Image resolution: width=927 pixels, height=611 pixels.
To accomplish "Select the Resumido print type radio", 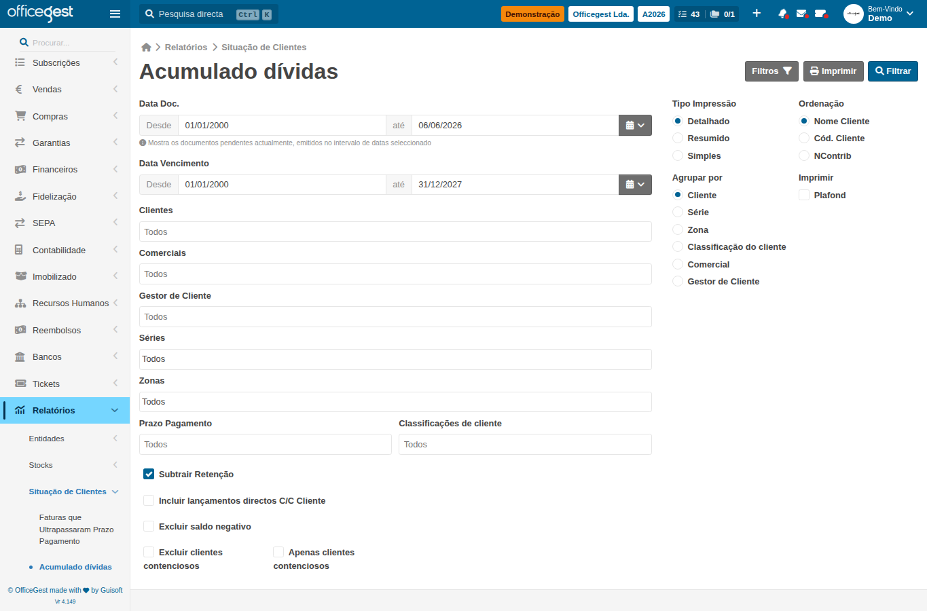I will (x=678, y=138).
